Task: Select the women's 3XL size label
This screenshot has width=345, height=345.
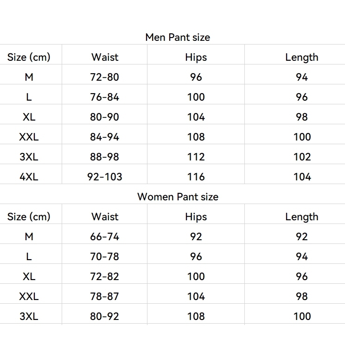Action: pos(29,316)
